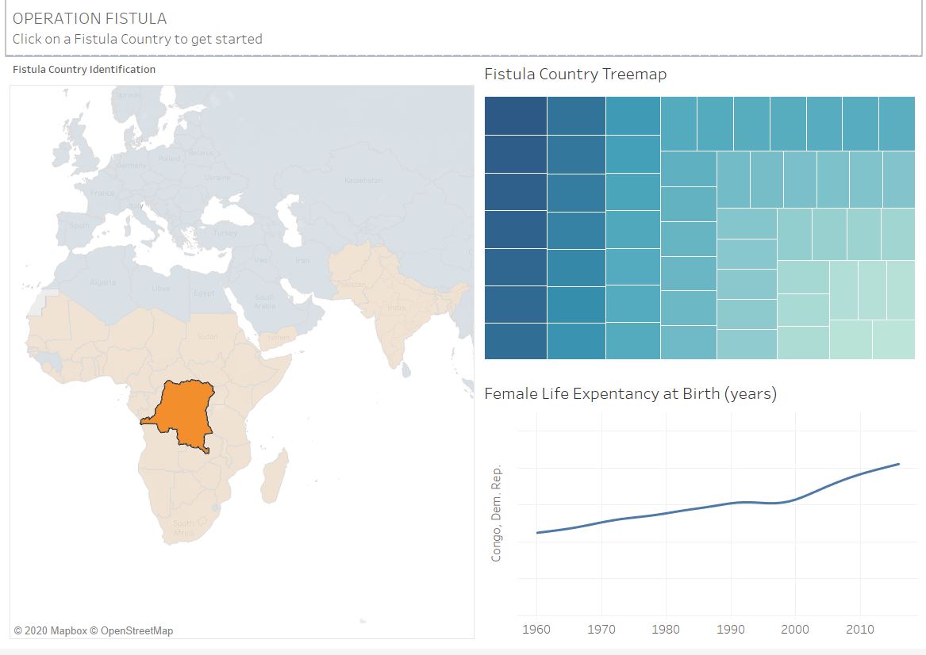Screen dimensions: 926x655
Task: Click the 'Click on a Fistula Country' subtitle
Action: 137,39
